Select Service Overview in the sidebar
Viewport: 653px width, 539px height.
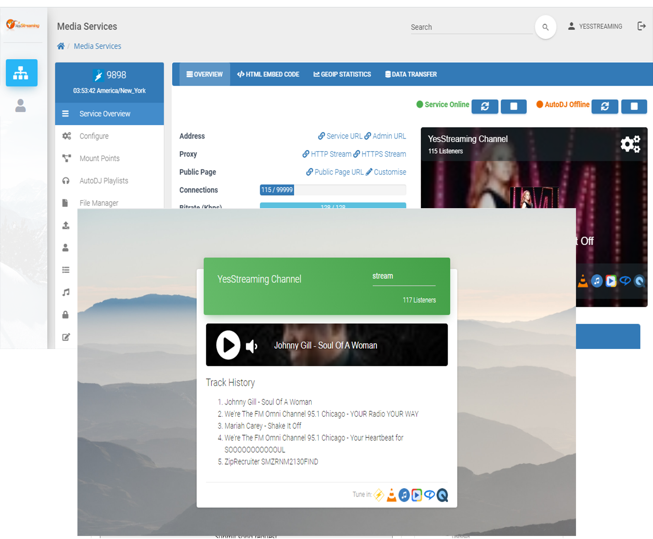[x=109, y=114]
